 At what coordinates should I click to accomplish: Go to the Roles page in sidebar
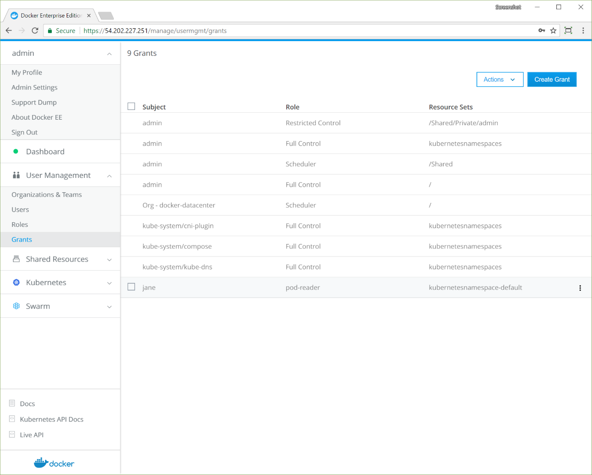pyautogui.click(x=20, y=225)
